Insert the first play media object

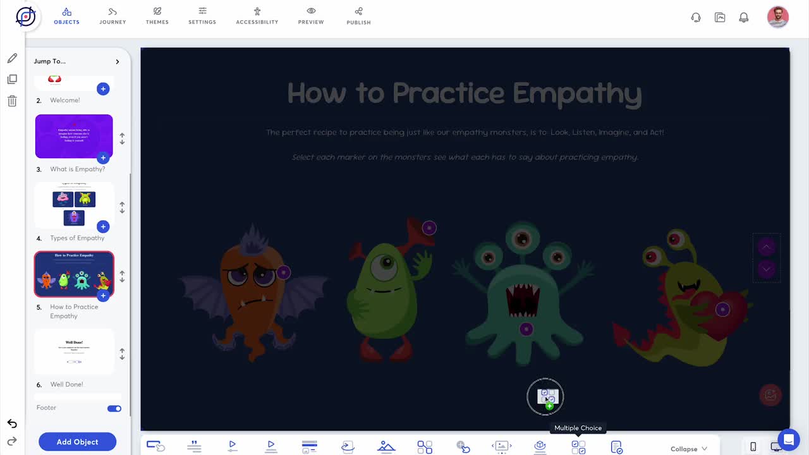[233, 447]
